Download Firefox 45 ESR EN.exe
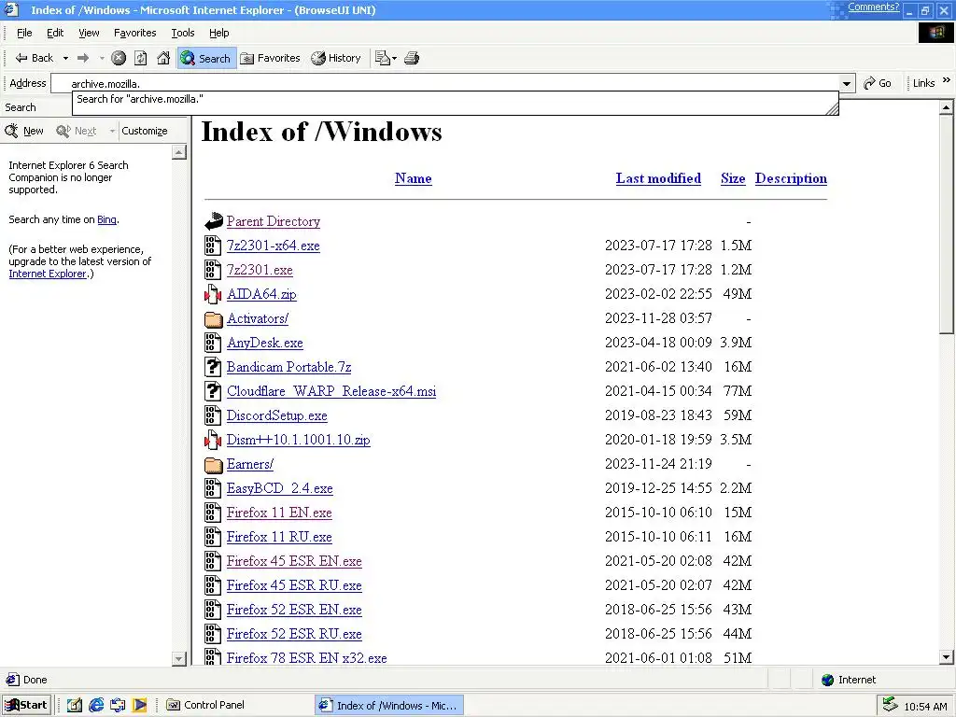The width and height of the screenshot is (956, 717). [294, 561]
